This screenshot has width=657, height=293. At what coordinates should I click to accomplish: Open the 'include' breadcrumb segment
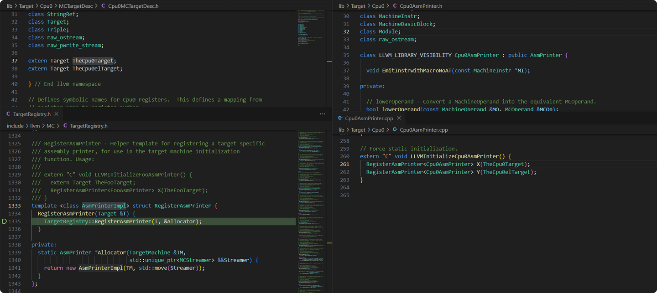(16, 126)
